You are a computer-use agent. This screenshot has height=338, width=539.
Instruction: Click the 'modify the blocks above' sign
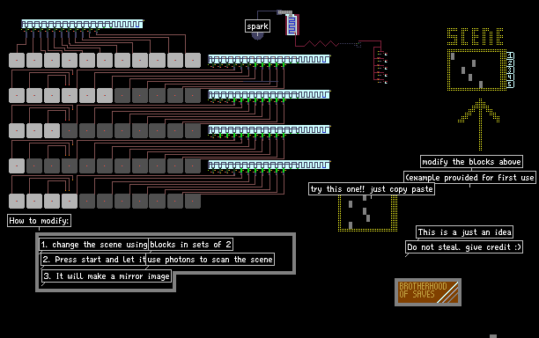pos(471,161)
